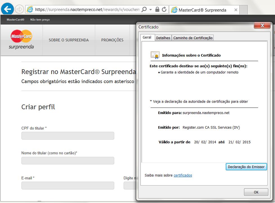Open the SOBRE O SURPREENDA menu item

(x=69, y=40)
